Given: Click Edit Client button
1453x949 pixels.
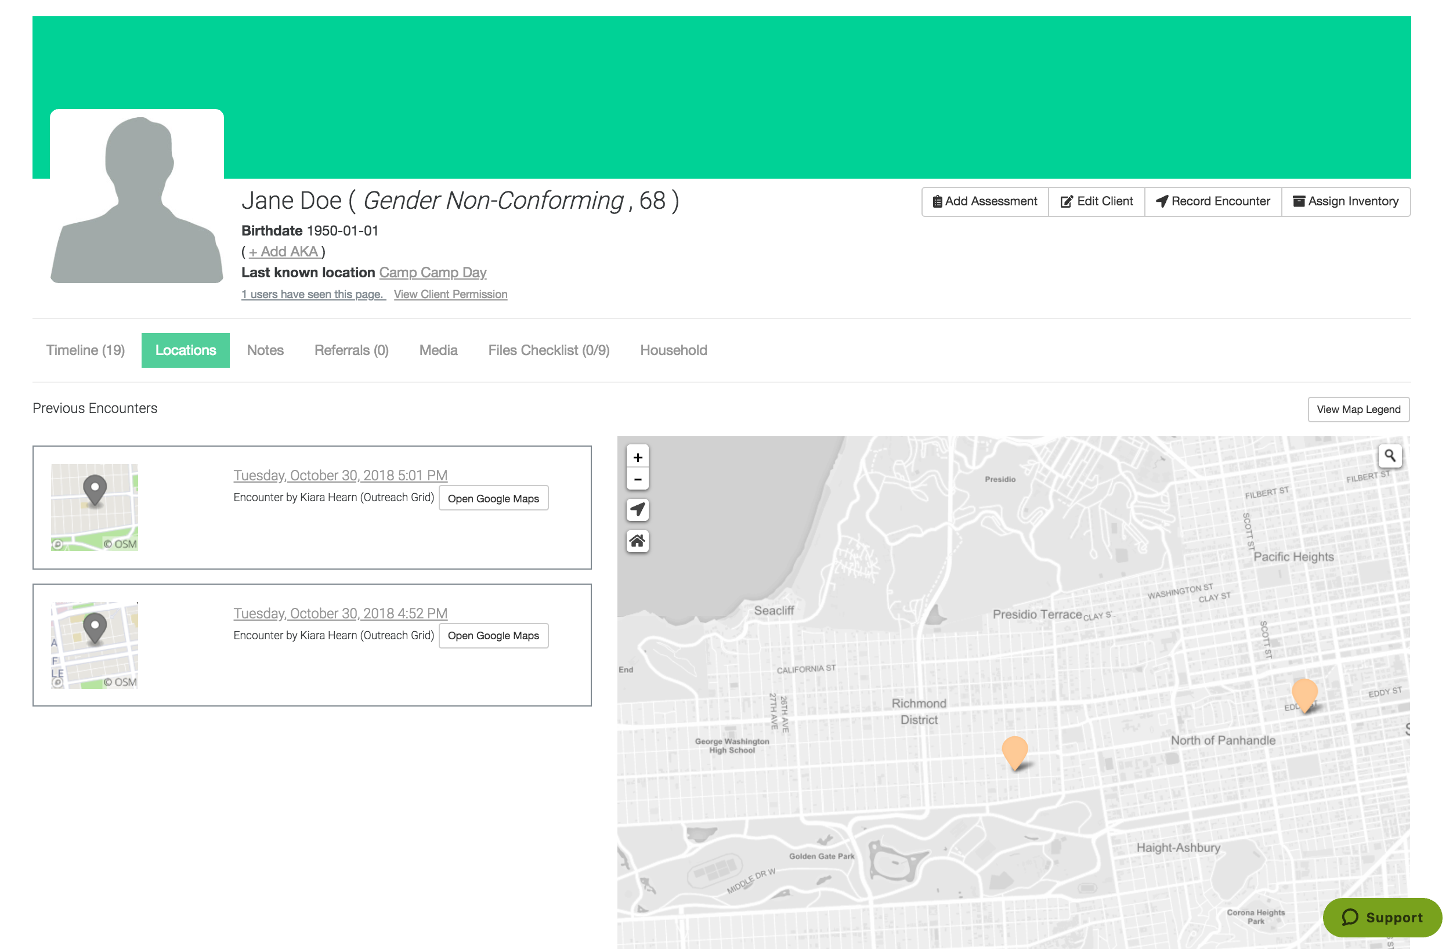Looking at the screenshot, I should (x=1097, y=201).
